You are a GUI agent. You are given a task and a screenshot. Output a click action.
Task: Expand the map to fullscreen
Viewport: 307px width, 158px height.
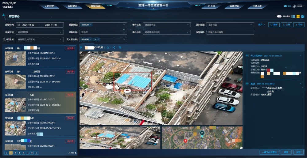coord(241,148)
